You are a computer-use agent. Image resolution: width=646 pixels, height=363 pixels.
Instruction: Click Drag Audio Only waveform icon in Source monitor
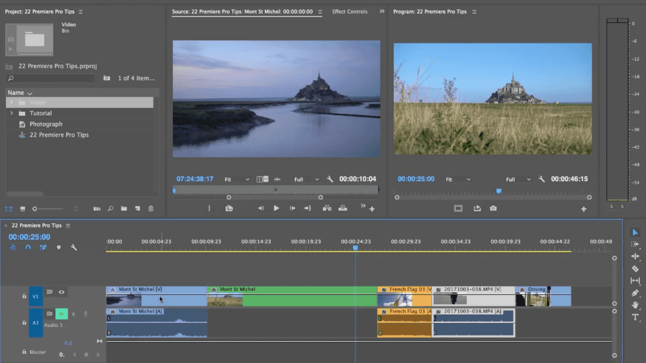pos(277,179)
